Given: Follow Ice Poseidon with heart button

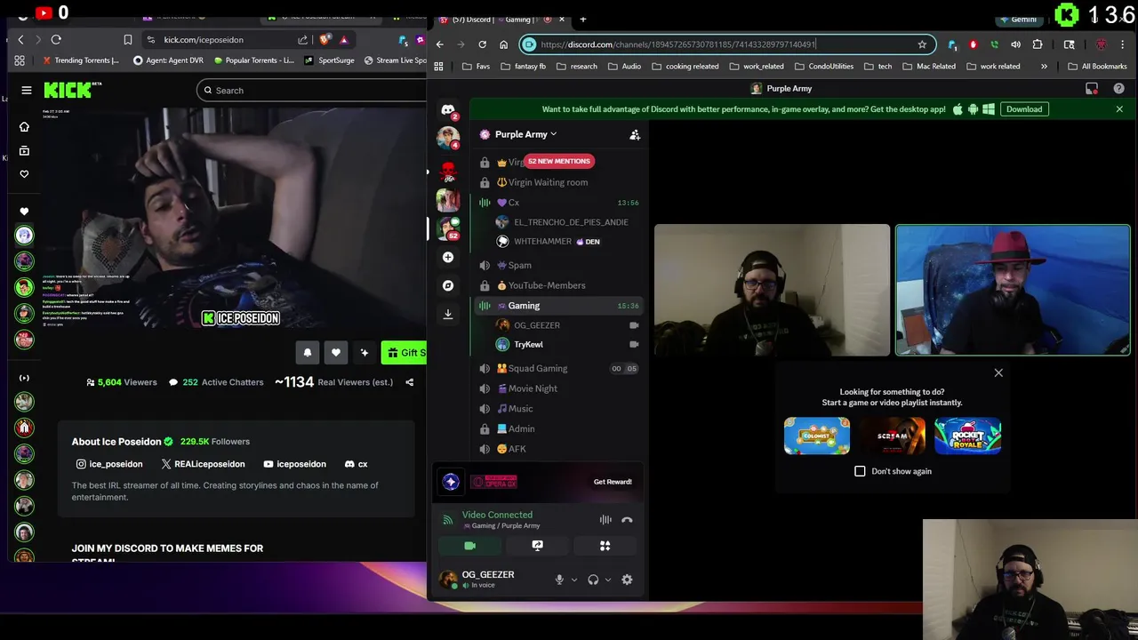Looking at the screenshot, I should pyautogui.click(x=336, y=353).
